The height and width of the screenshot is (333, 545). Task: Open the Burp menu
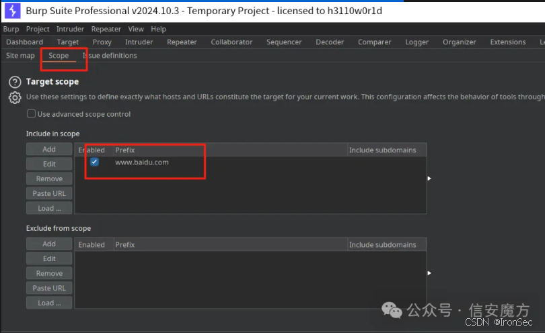click(11, 29)
